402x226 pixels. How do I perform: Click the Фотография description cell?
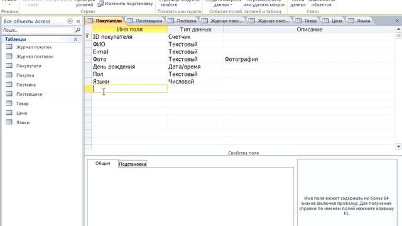(310, 59)
